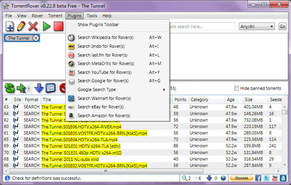Click scrollbar down arrow in results
Screen dimensions: 291x185
click(285, 165)
